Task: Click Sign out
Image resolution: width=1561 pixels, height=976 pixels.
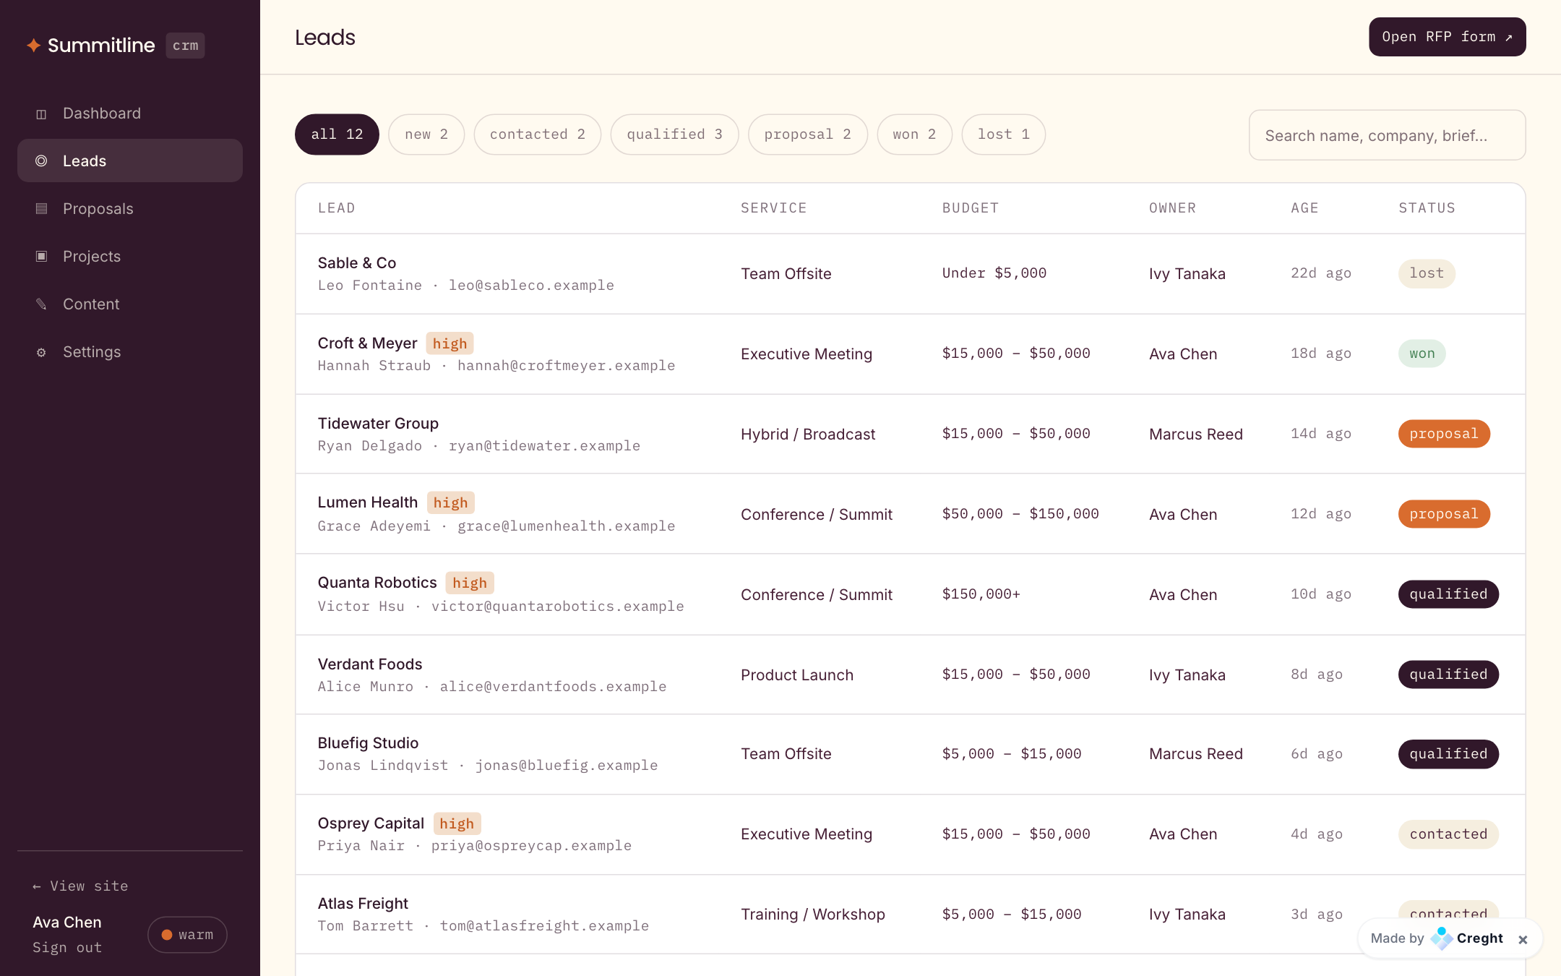Action: point(67,948)
